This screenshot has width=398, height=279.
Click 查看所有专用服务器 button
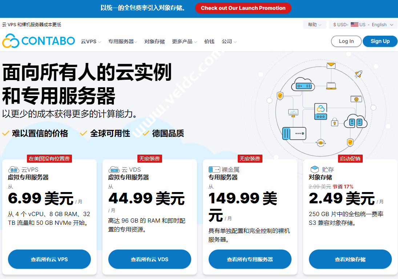[250, 259]
